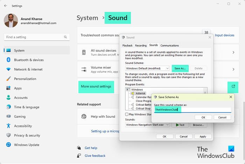This screenshot has height=164, width=245.
Task: Click the Accessibility figure icon
Action: (8, 126)
